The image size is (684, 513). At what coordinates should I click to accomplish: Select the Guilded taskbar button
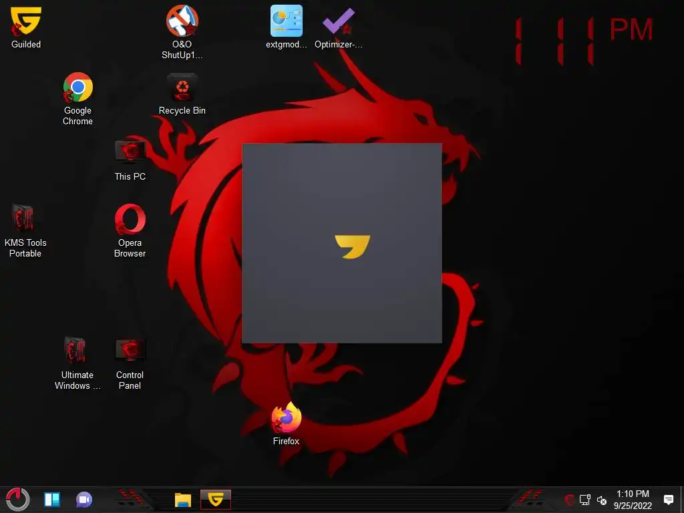(216, 500)
